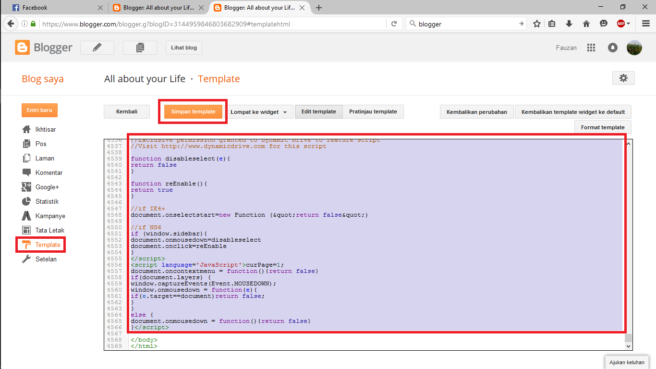Click the closing </html> tag line
Image resolution: width=656 pixels, height=369 pixels.
(144, 346)
